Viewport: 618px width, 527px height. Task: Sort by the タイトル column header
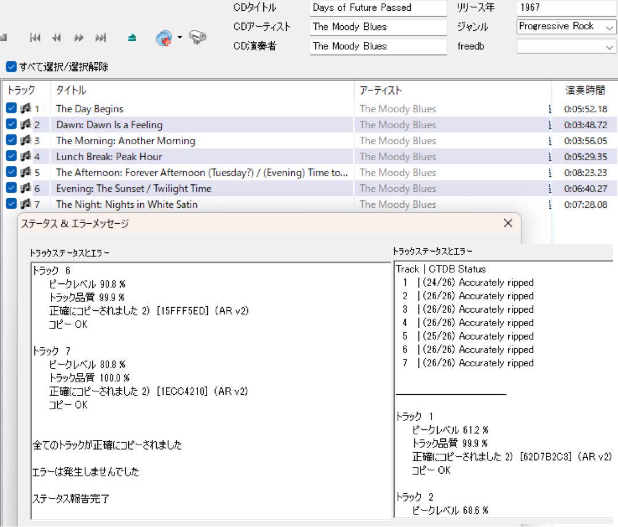click(x=202, y=90)
